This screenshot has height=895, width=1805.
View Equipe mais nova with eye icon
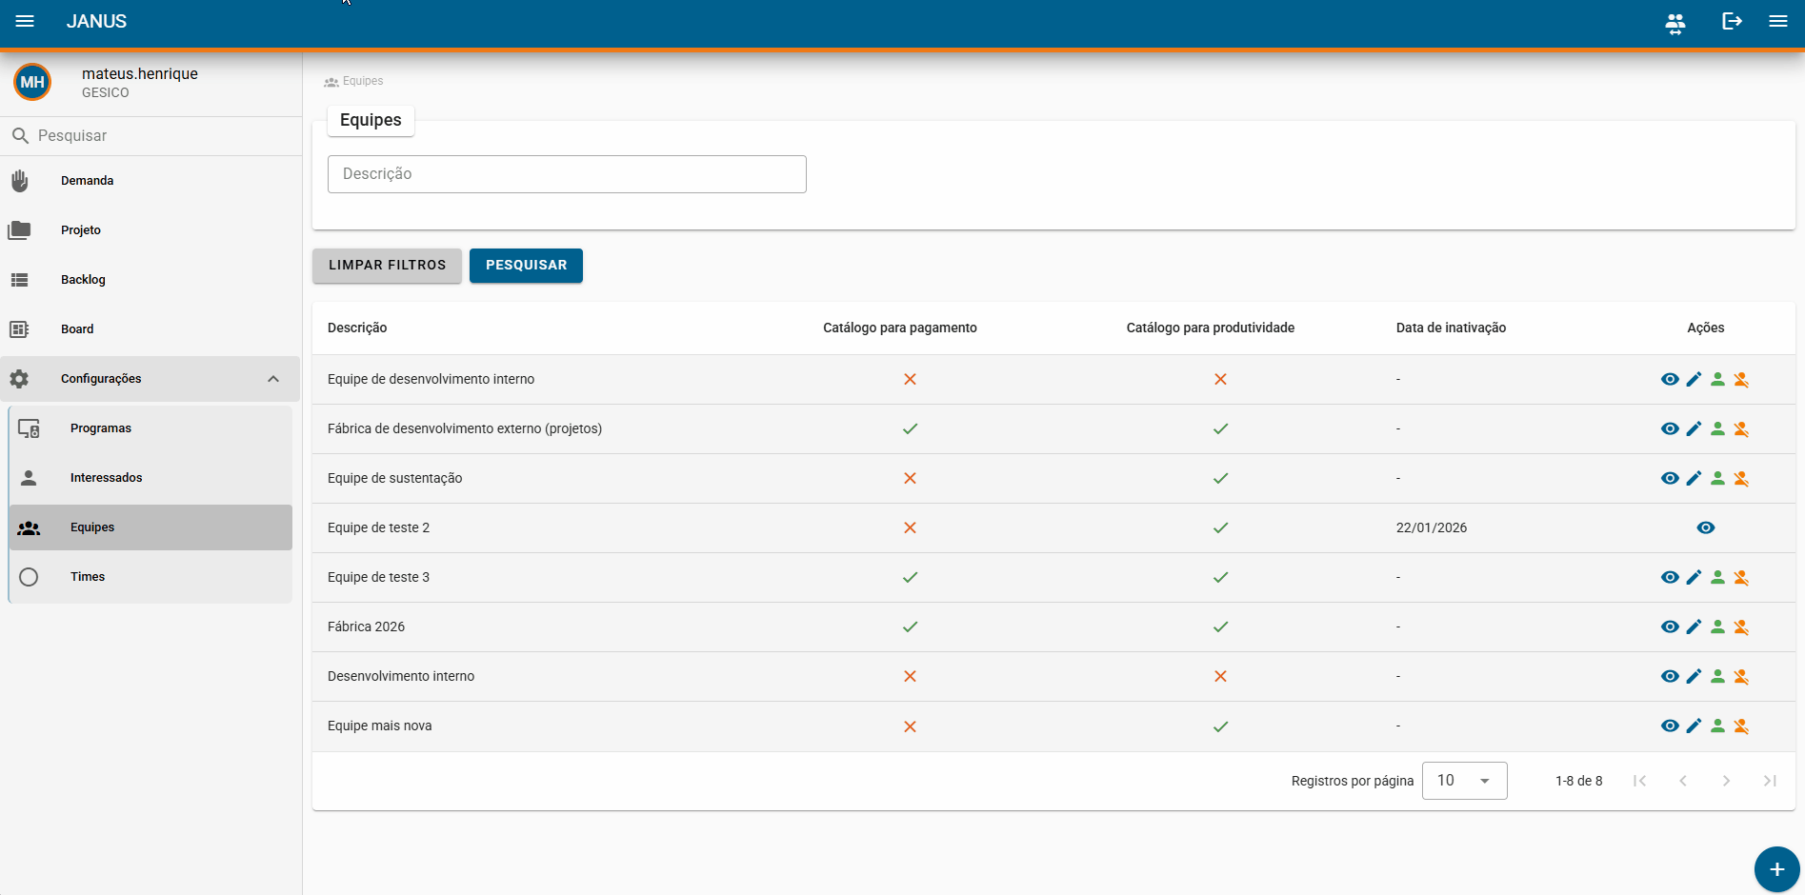click(1670, 726)
